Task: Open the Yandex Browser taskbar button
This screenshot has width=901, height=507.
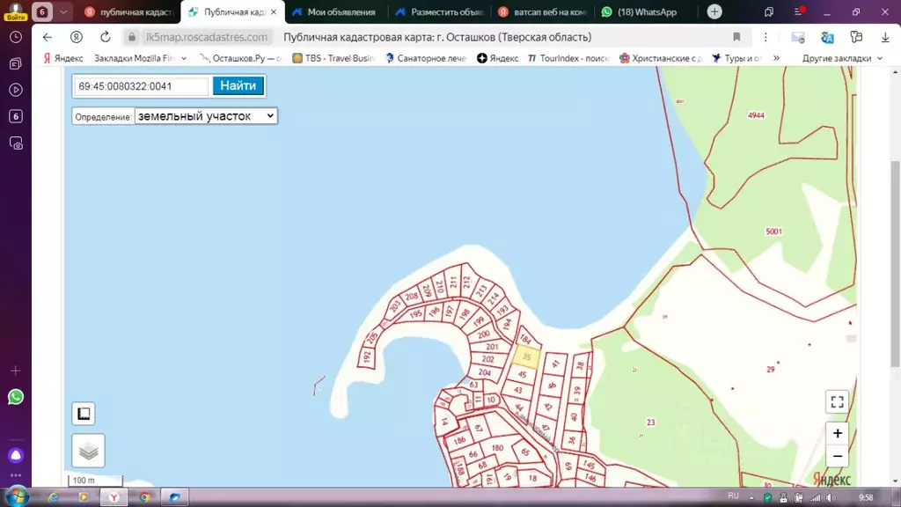Action: [114, 497]
